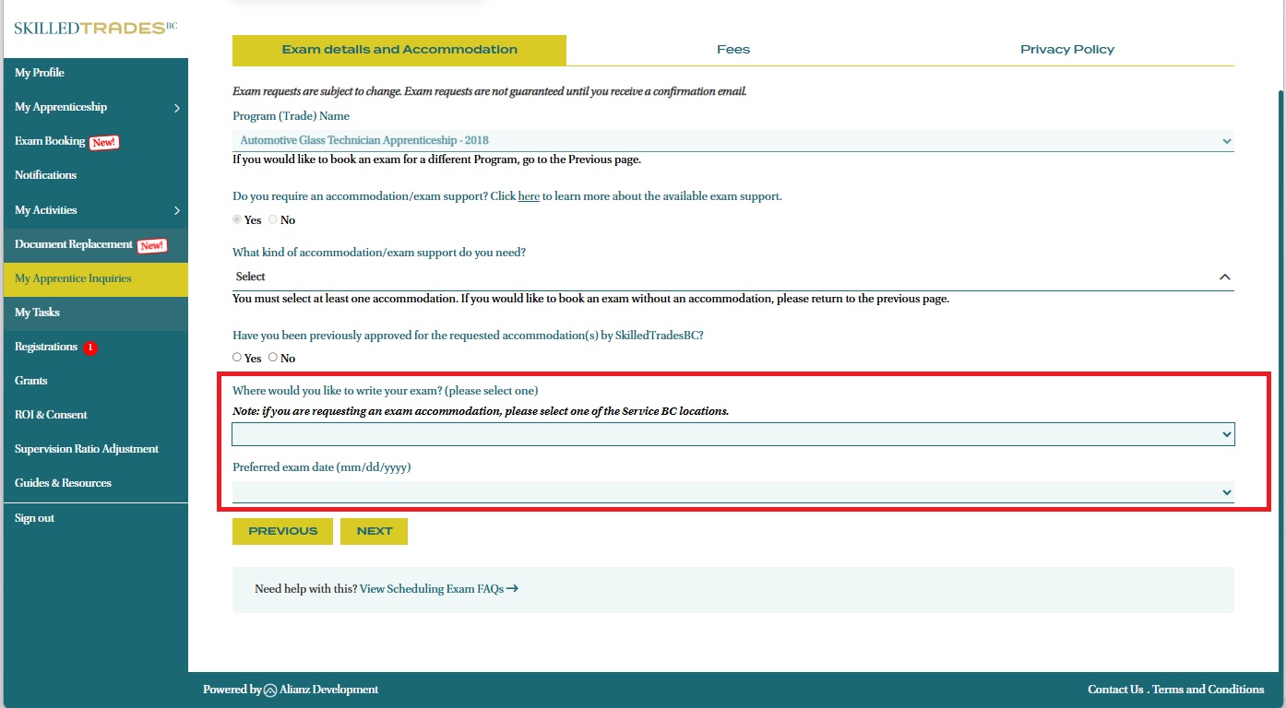Switch to the Privacy Policy tab

coord(1066,50)
